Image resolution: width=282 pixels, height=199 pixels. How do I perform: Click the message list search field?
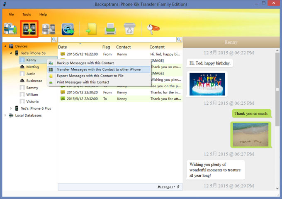pyautogui.click(x=117, y=40)
